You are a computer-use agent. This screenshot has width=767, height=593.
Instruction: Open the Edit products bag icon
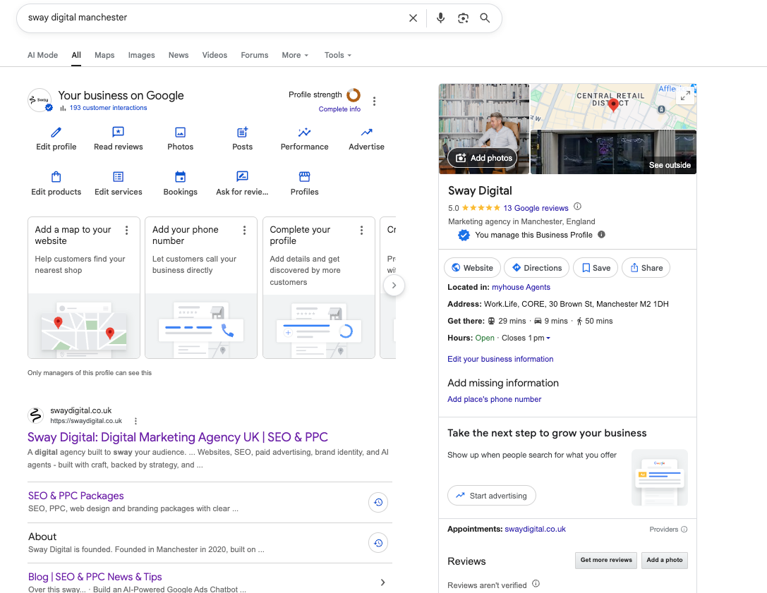56,176
